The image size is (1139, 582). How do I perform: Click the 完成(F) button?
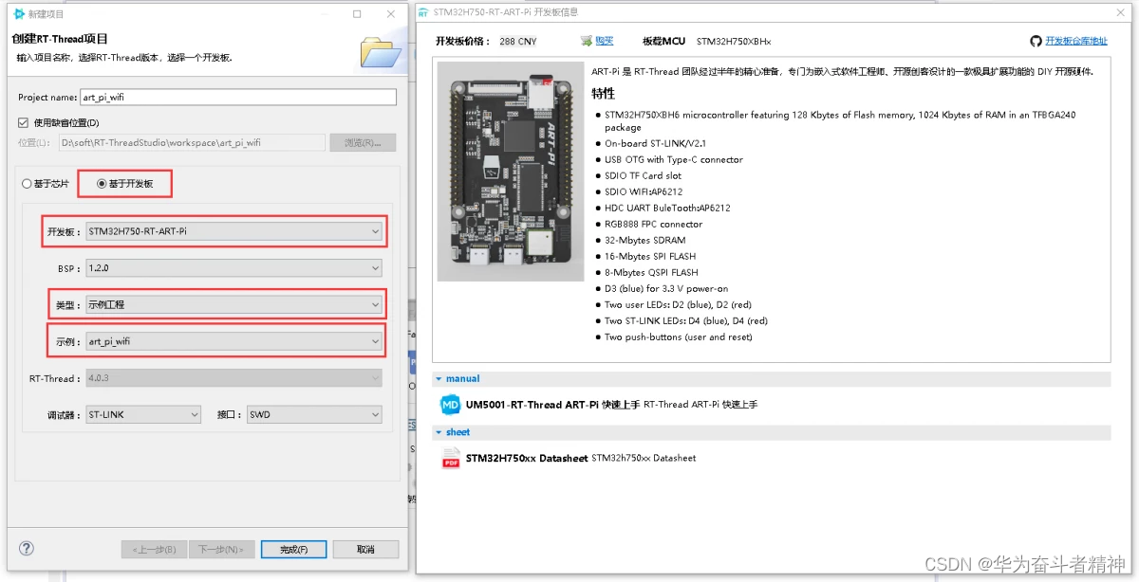[x=295, y=548]
